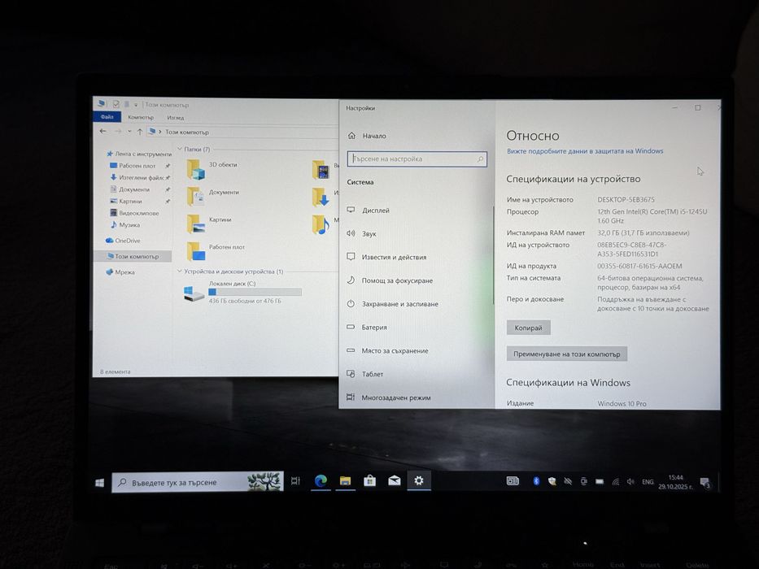Open the Изглед ribbon tab
Screen dimensions: 759x569
click(x=175, y=118)
